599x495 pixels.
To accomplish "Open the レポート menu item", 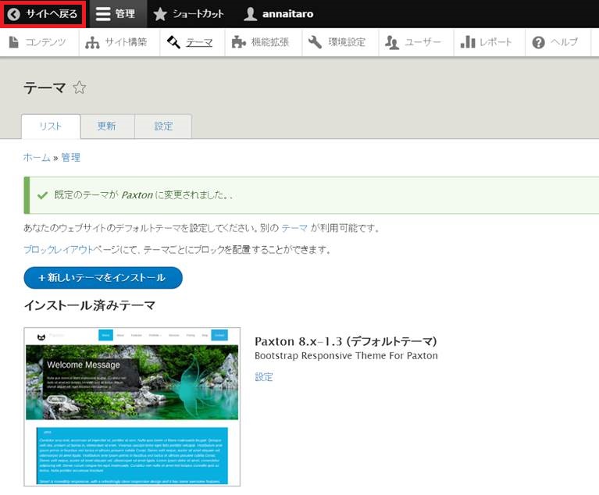I will pos(490,42).
